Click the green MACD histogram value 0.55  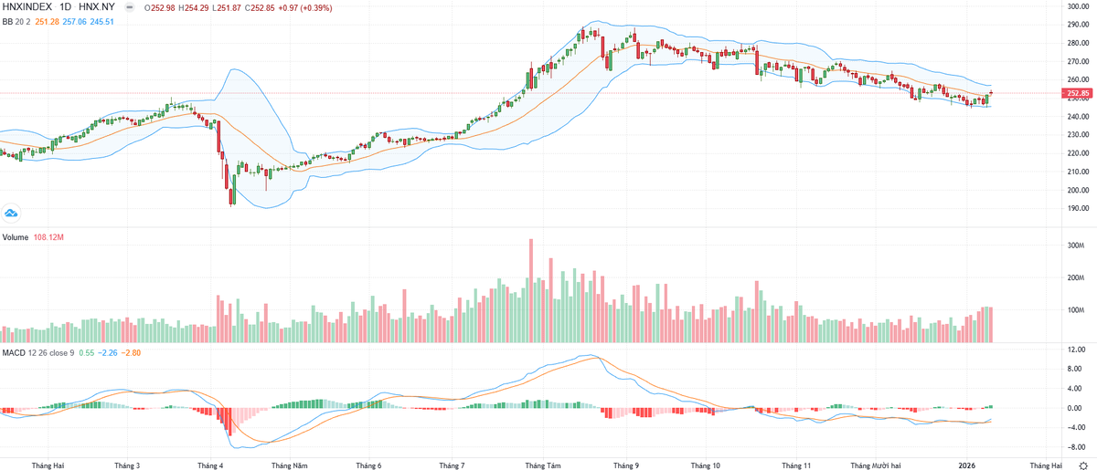point(86,353)
